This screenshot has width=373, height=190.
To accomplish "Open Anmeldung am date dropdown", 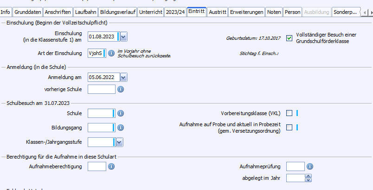I will 123,77.
